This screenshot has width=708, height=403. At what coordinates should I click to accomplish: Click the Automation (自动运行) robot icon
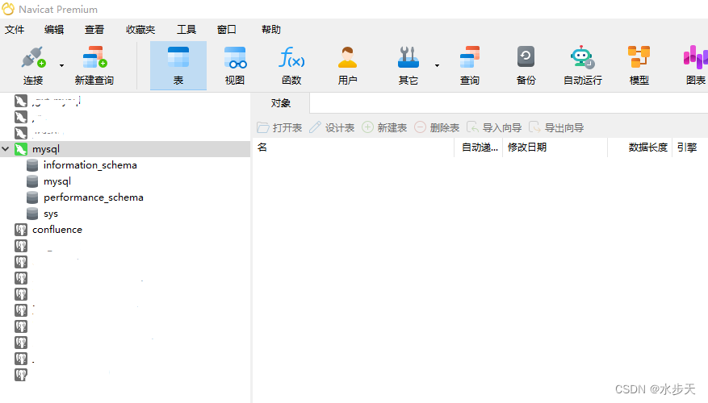583,58
